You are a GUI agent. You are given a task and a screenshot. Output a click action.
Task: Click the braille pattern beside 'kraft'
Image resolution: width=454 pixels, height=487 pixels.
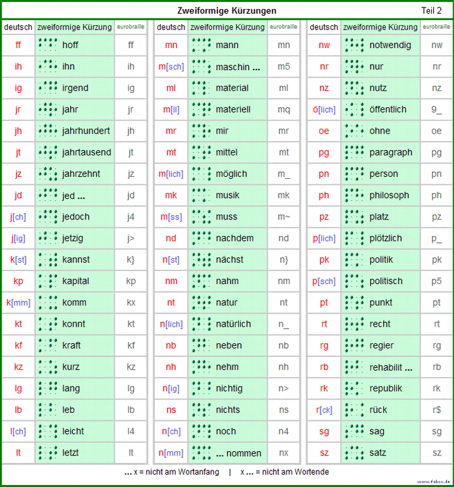point(48,345)
